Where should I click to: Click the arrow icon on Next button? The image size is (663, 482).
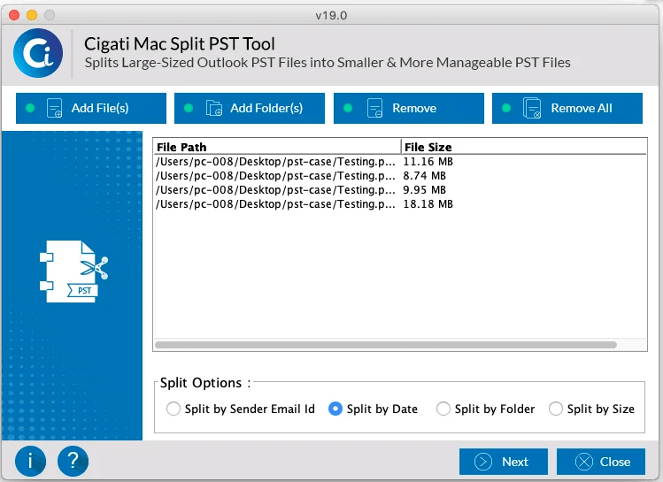click(x=483, y=462)
